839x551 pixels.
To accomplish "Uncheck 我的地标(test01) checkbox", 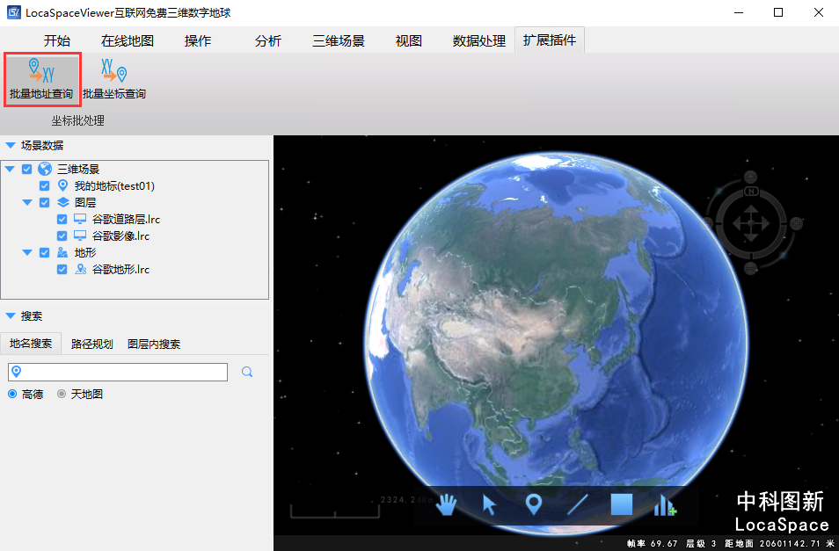I will coord(45,186).
